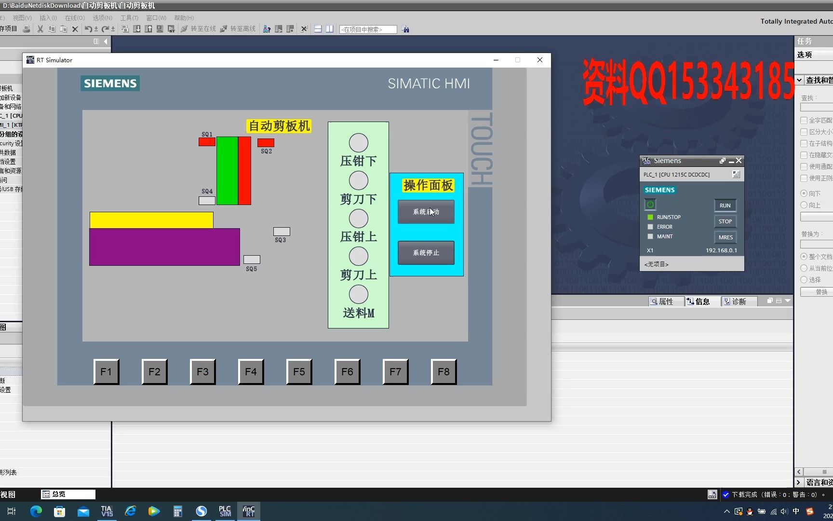The width and height of the screenshot is (833, 521).
Task: Click the F1 function key on the HMI
Action: (x=106, y=372)
